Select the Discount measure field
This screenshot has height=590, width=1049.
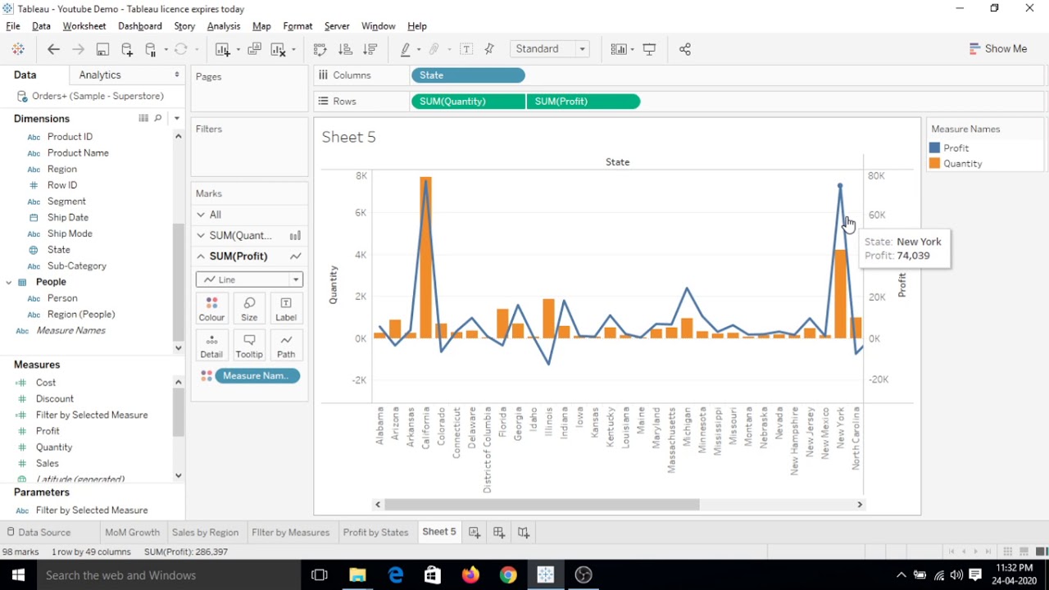[x=55, y=399]
